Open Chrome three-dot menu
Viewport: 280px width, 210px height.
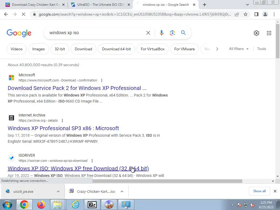pyautogui.click(x=274, y=14)
